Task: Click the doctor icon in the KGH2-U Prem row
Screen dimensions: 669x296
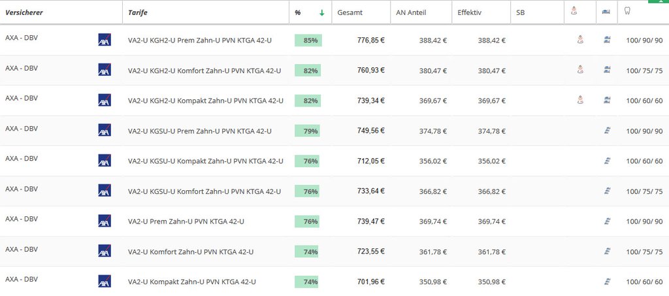Action: coord(580,40)
